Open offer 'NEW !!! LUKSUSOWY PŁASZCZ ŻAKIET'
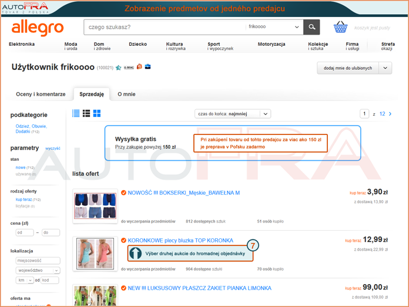409x307 pixels. pyautogui.click(x=200, y=288)
